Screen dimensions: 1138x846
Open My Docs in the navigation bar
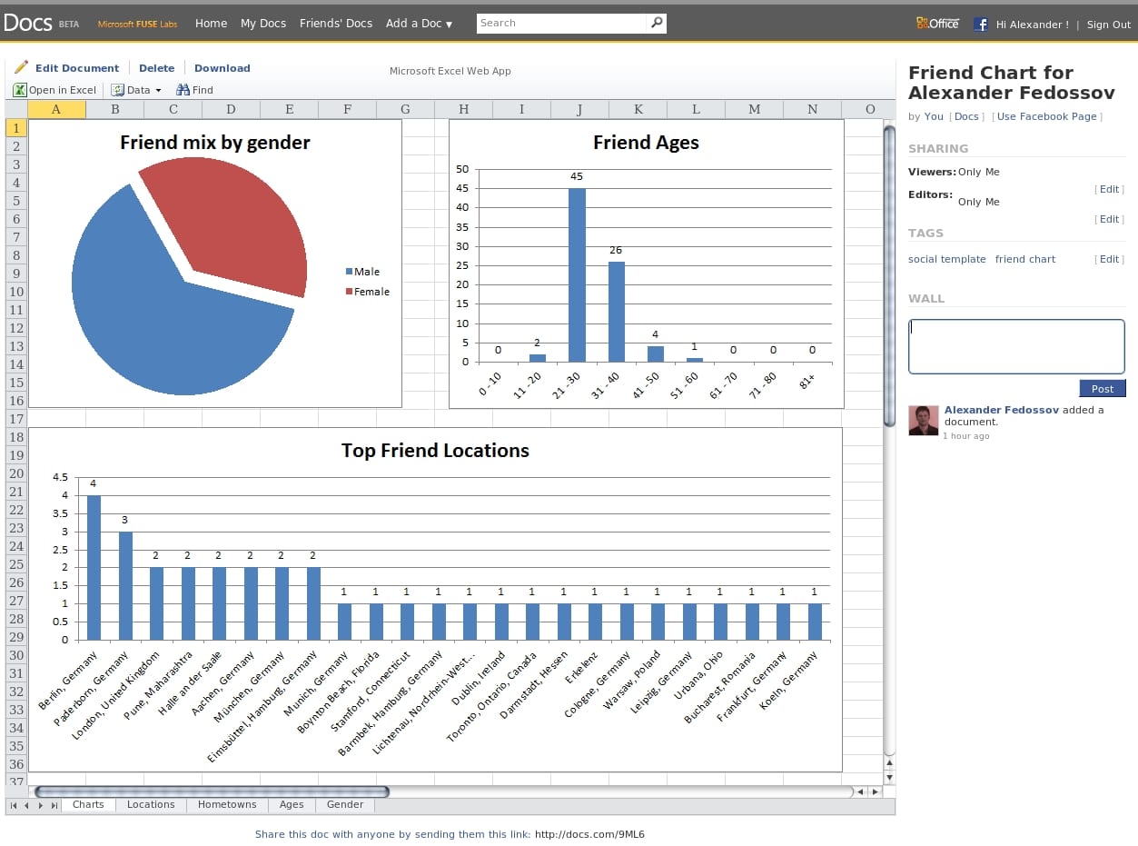click(x=263, y=24)
